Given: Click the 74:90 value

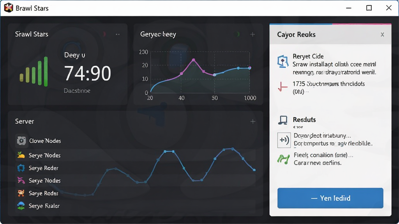Looking at the screenshot, I should coord(87,73).
